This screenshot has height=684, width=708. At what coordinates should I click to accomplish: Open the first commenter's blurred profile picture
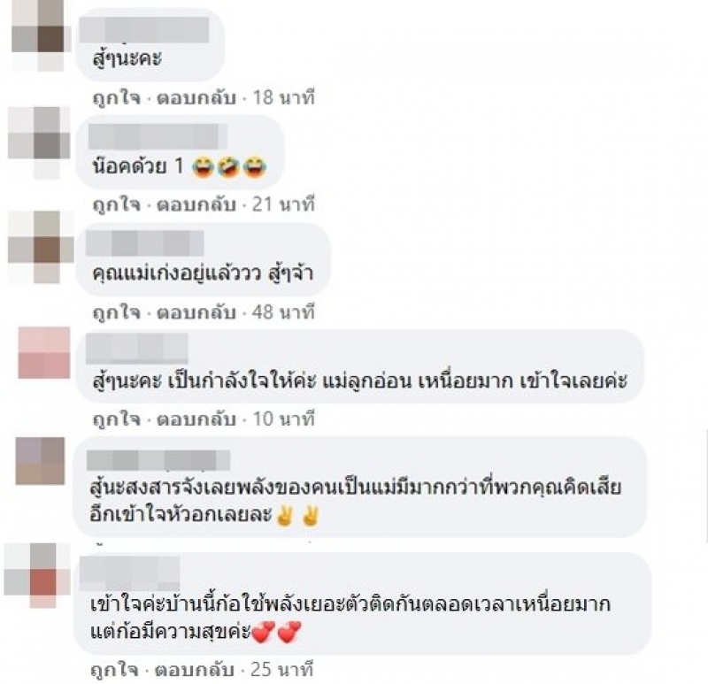(41, 35)
